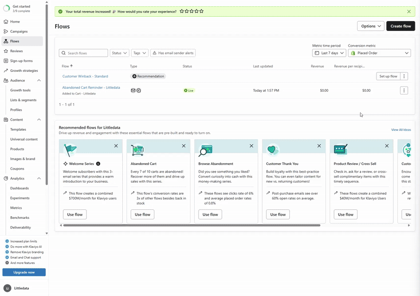
Task: Sort by the Flow column header
Action: (x=67, y=66)
